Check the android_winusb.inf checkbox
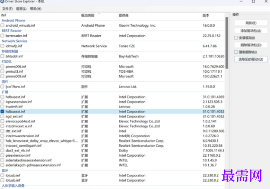 pyautogui.click(x=3, y=25)
